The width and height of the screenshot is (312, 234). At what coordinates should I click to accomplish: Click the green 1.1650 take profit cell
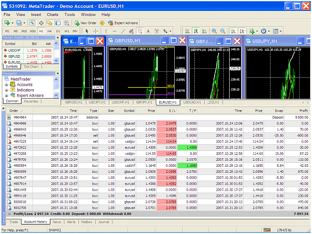pos(187,166)
